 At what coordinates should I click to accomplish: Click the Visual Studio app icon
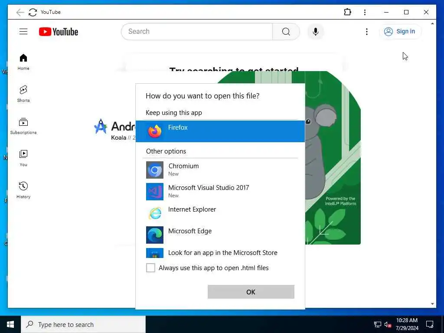point(155,192)
